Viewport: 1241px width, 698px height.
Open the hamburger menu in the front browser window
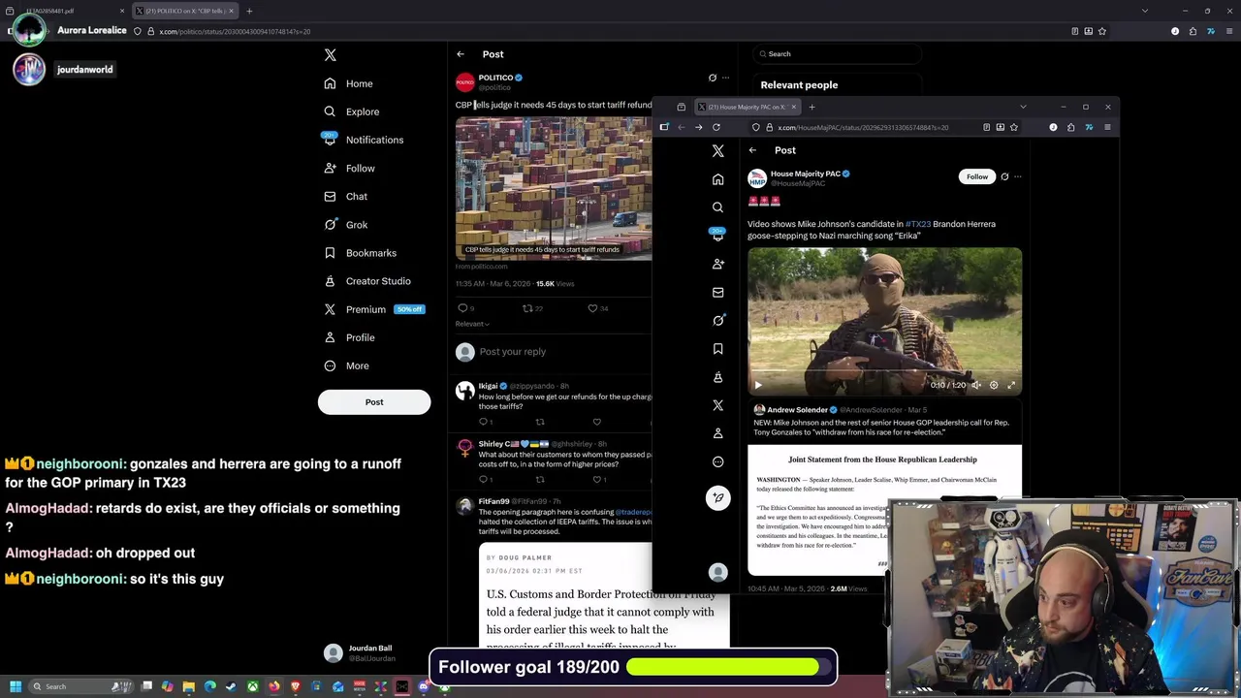[x=1107, y=127]
